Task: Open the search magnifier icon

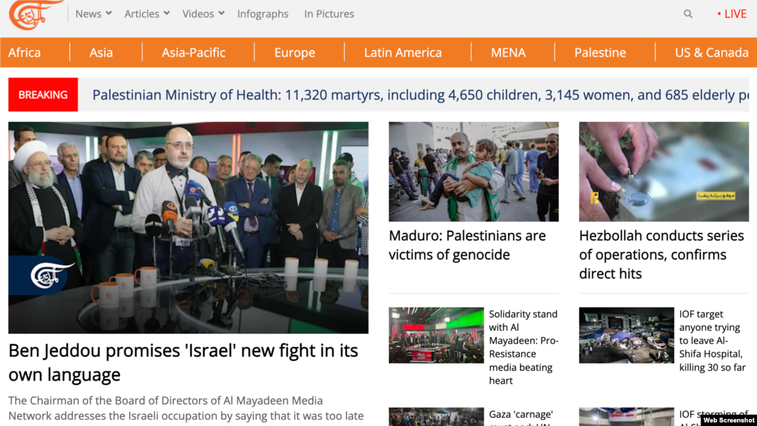Action: [688, 14]
